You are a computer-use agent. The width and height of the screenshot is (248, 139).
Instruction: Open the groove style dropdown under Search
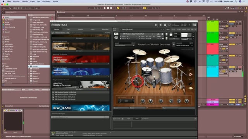click(125, 46)
